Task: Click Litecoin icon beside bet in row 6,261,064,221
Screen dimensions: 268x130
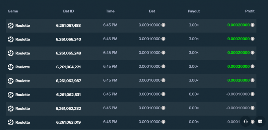Action: 163,66
